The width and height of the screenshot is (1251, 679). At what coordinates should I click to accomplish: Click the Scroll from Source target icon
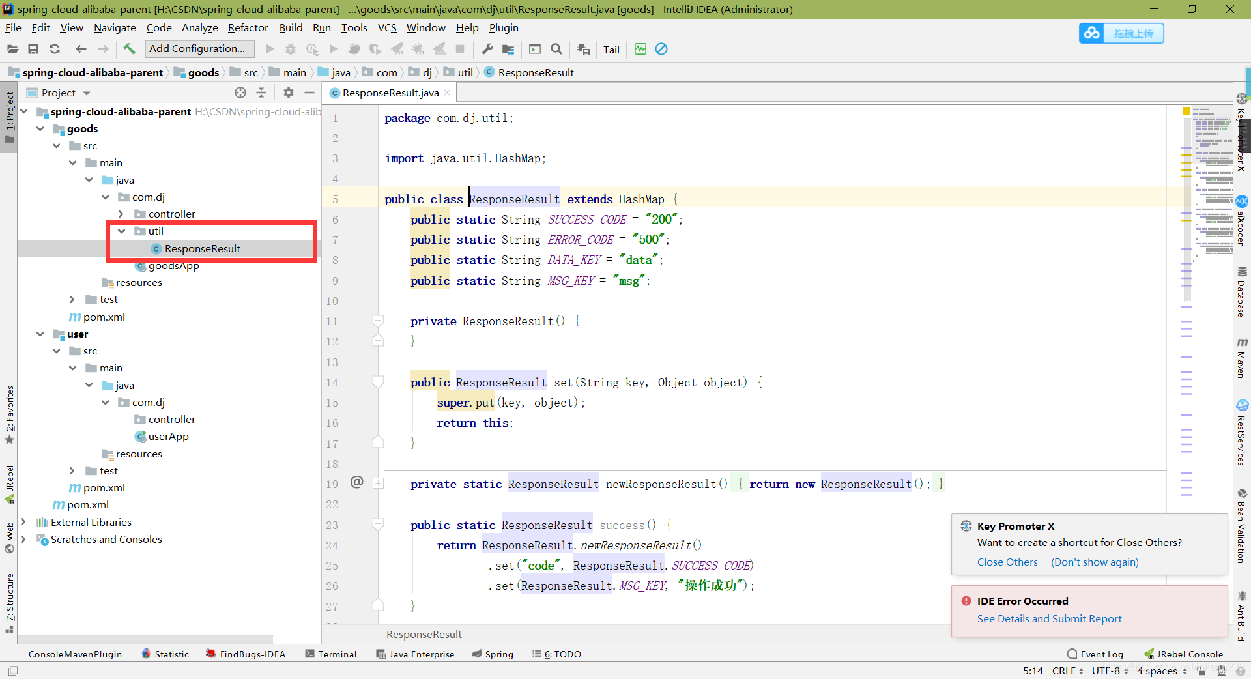pos(240,93)
